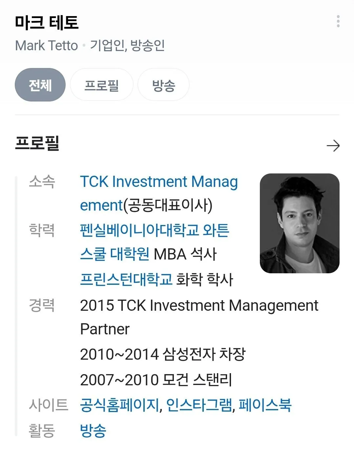The image size is (354, 451).
Task: Click the 기업인, 방송인 occupation subtitle
Action: [x=127, y=46]
